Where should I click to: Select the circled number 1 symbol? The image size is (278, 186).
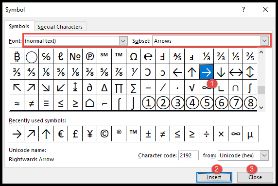[x=148, y=103]
